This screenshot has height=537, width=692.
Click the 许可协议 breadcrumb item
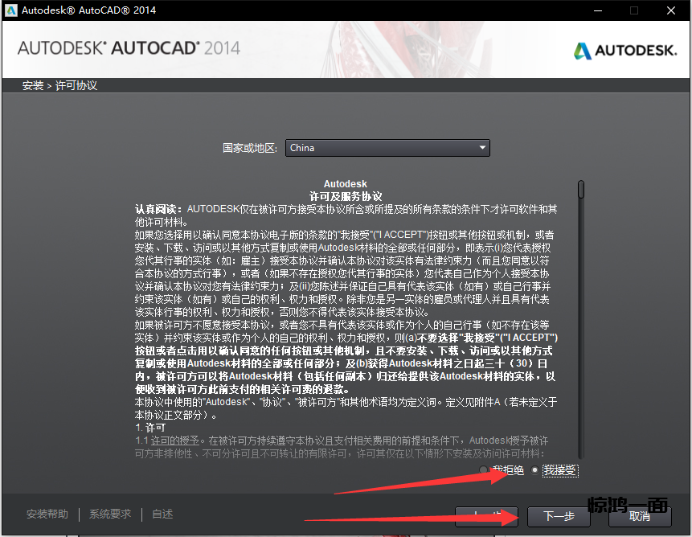[x=76, y=85]
